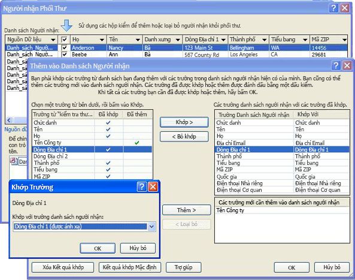Select Điện thoại Nhà riêng recipient field

tap(282, 183)
